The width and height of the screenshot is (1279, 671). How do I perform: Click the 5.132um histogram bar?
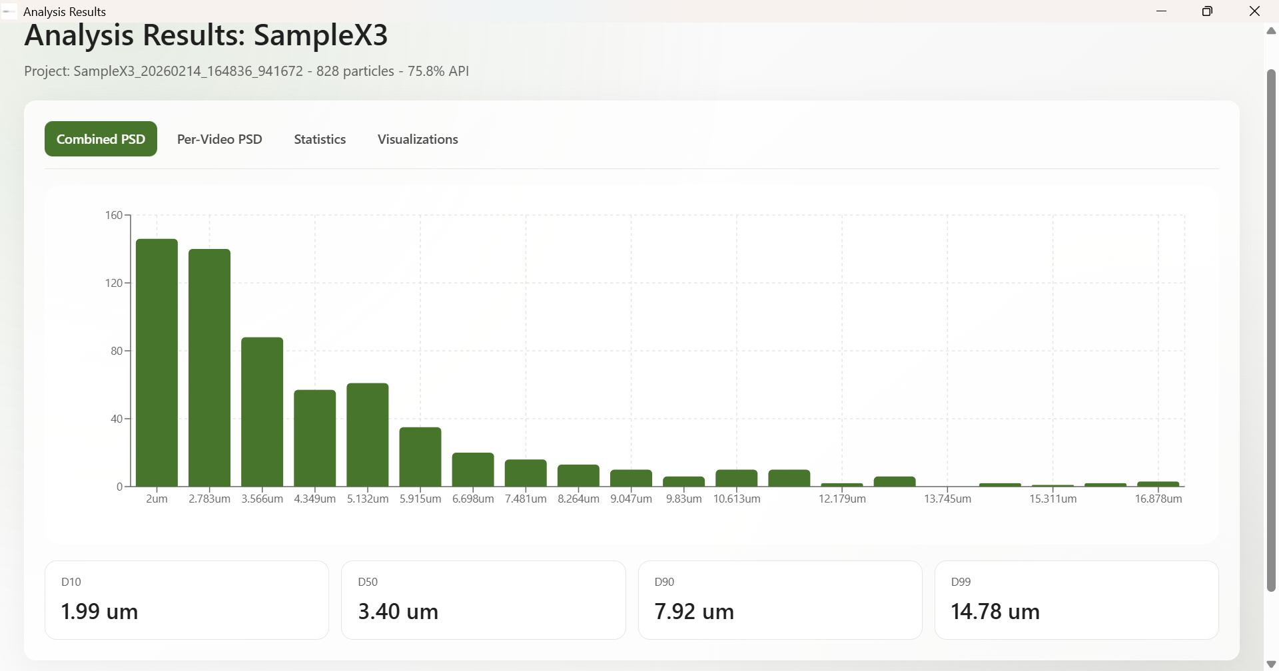[x=368, y=435]
